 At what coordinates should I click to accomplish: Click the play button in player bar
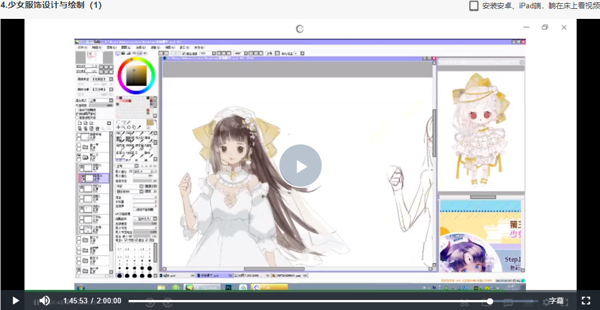16,301
